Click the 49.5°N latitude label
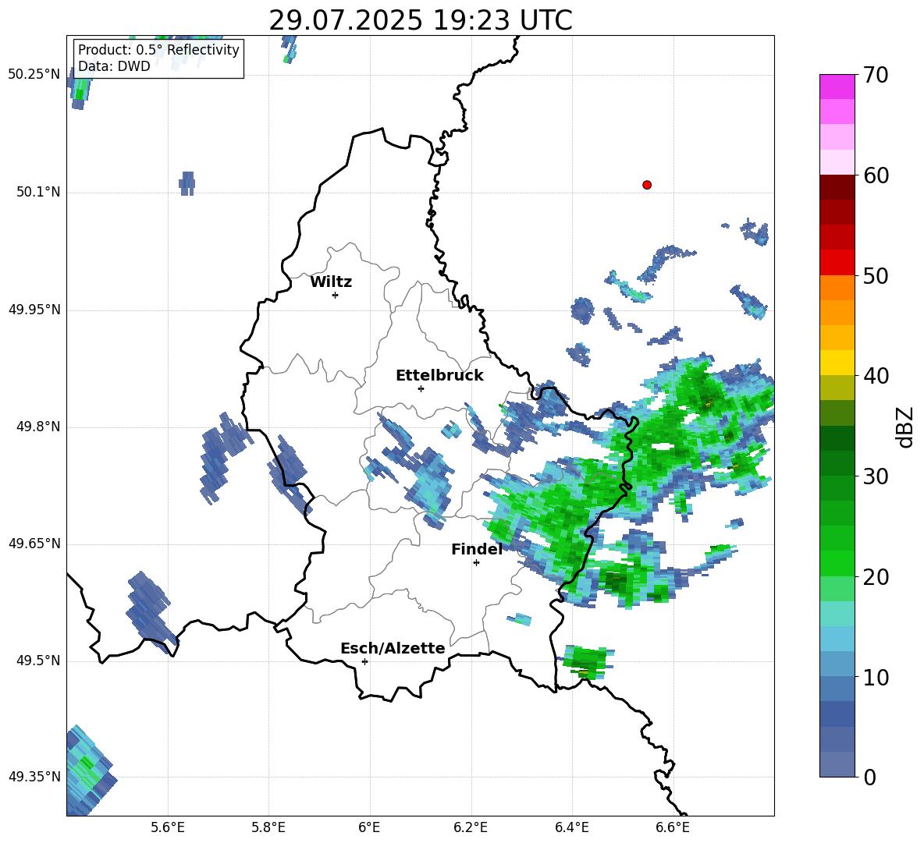 (x=39, y=661)
